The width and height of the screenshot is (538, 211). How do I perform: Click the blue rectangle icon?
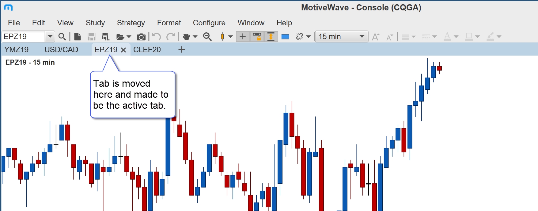[285, 37]
